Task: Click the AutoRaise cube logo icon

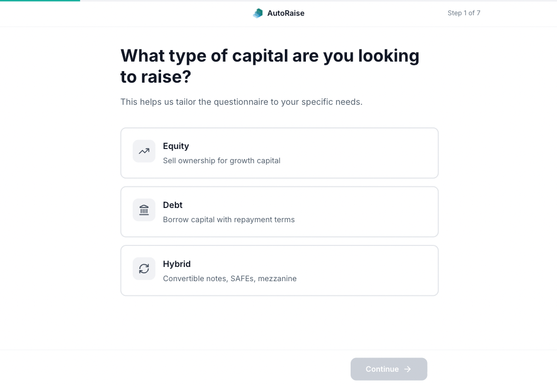Action: (x=258, y=13)
